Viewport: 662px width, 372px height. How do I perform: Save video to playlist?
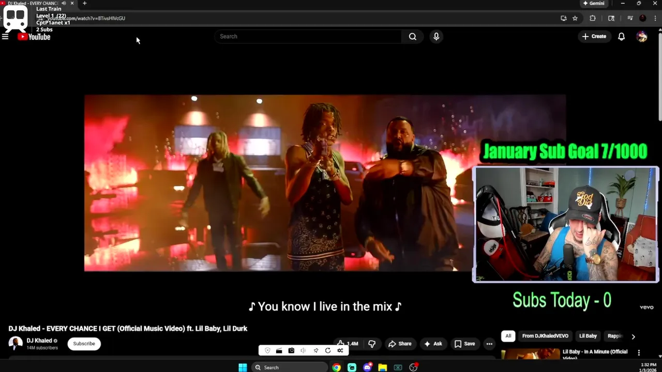pyautogui.click(x=464, y=344)
